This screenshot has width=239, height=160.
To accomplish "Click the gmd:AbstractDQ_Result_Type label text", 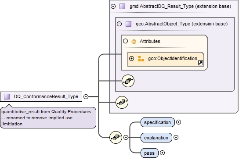I will [x=181, y=7].
